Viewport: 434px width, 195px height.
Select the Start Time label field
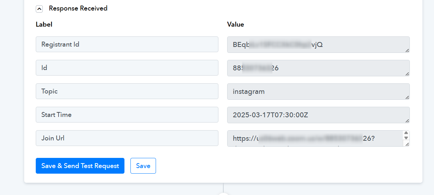(127, 115)
